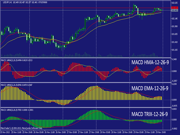Click the 102.145 price scale value

click(174, 19)
